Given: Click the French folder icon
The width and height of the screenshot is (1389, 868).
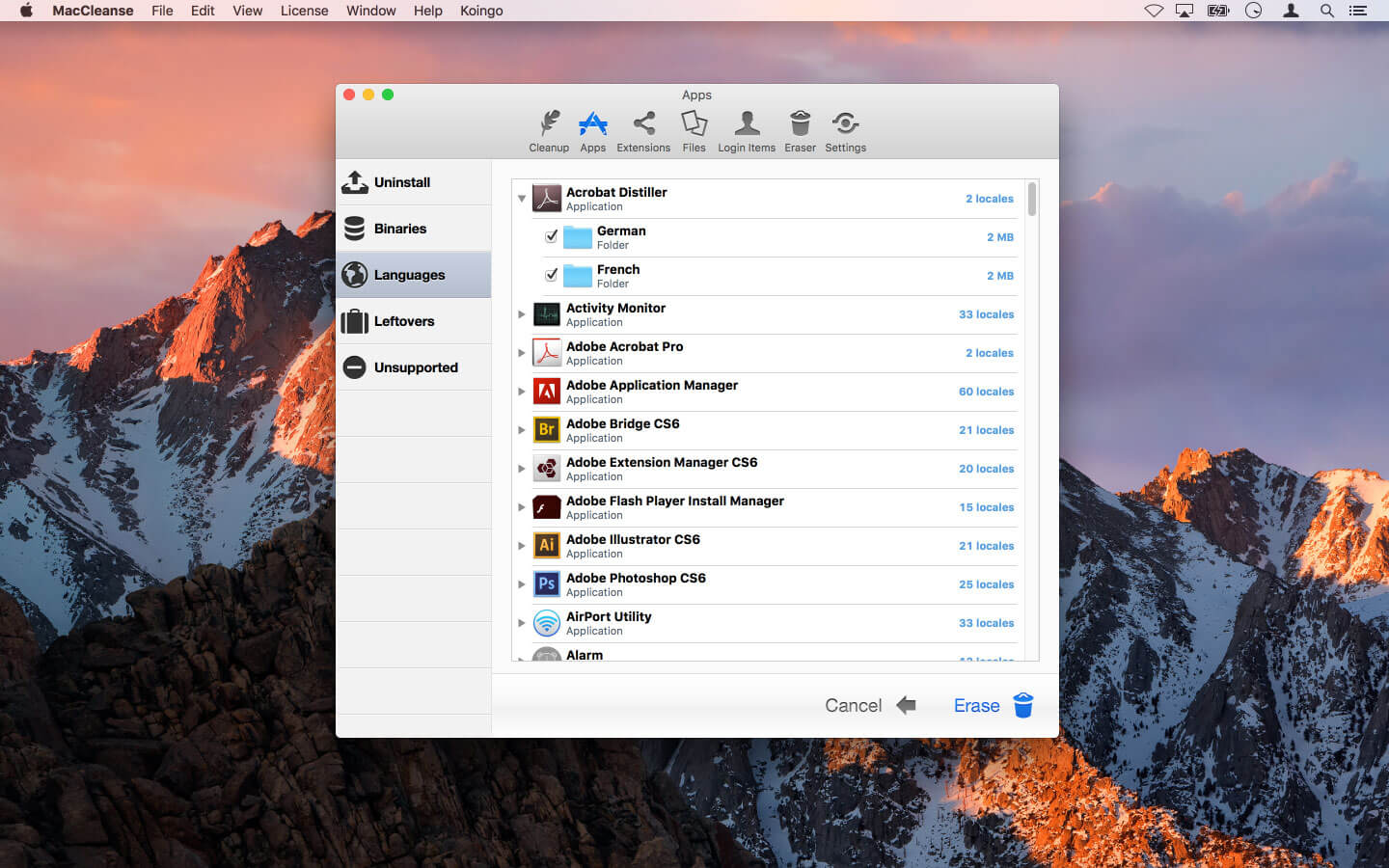Looking at the screenshot, I should (x=578, y=276).
